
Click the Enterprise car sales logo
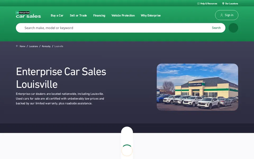(28, 15)
